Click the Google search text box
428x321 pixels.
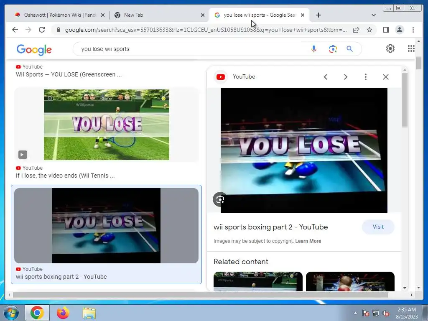point(191,49)
